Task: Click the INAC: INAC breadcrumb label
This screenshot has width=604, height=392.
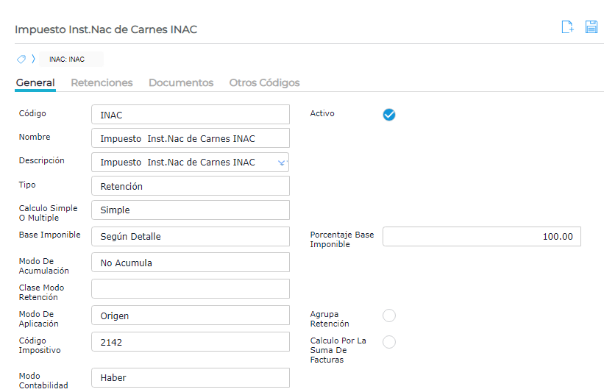Action: pyautogui.click(x=67, y=59)
